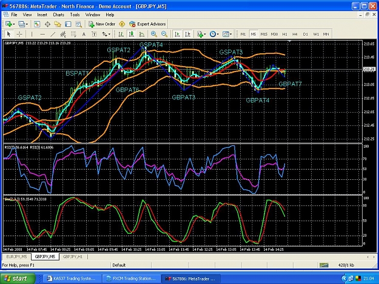379x284 pixels.
Task: Draw a horizontal line
Action: pos(42,34)
